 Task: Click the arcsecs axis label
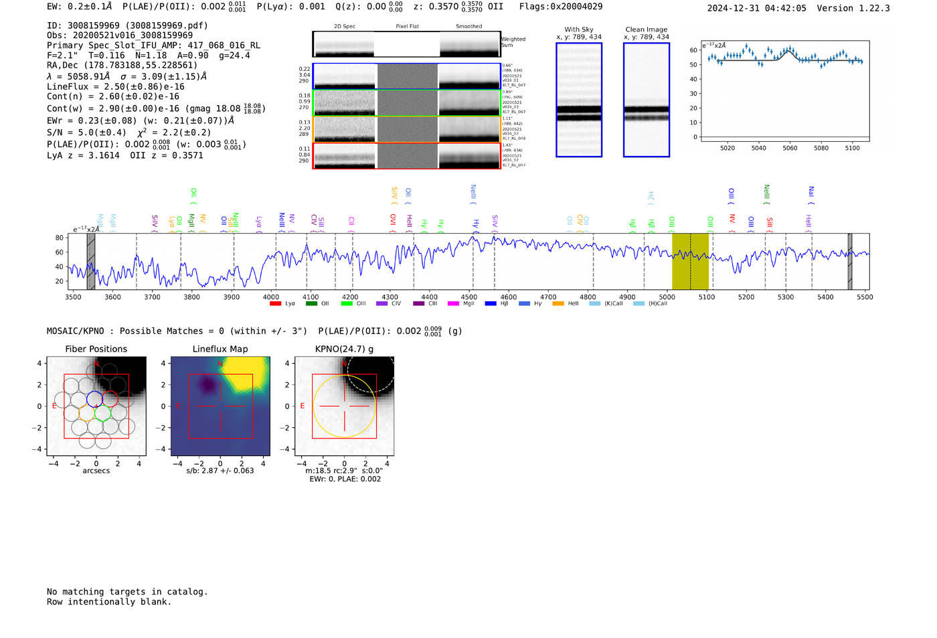click(96, 471)
